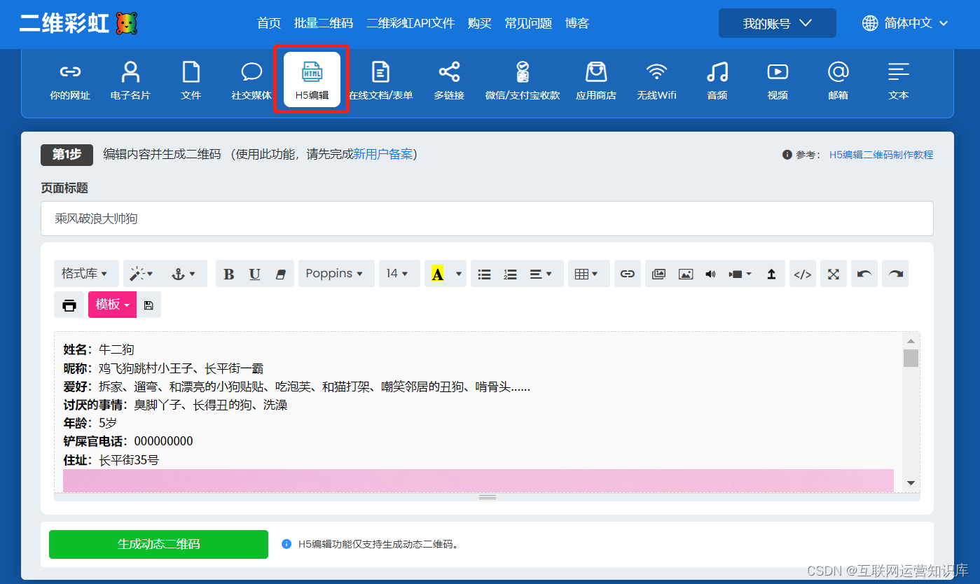The width and height of the screenshot is (980, 584).
Task: Select the 无线Wifi QR type
Action: (x=656, y=80)
